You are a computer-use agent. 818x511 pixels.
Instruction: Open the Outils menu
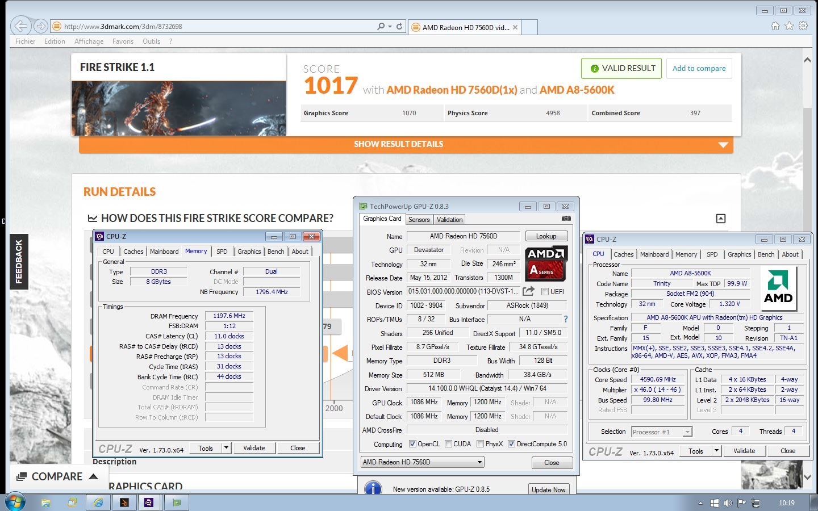coord(151,41)
